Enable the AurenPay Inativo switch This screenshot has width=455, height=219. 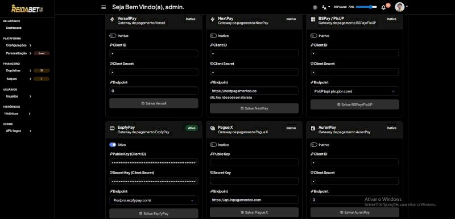[x=314, y=145]
